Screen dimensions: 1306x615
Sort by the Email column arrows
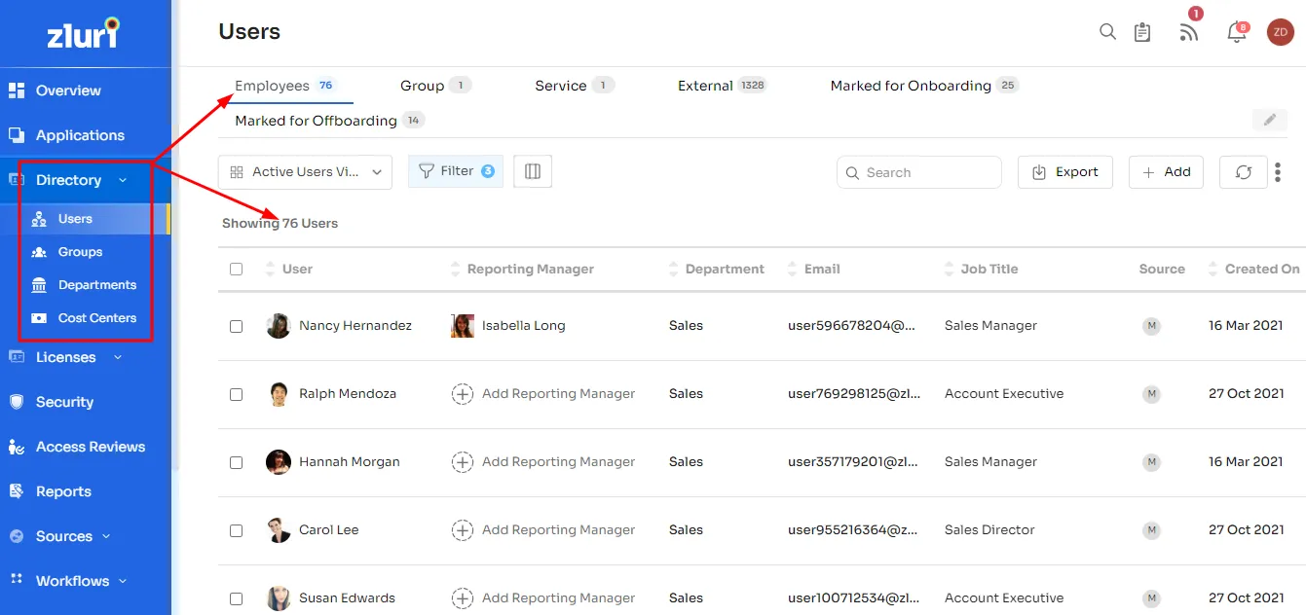tap(793, 270)
